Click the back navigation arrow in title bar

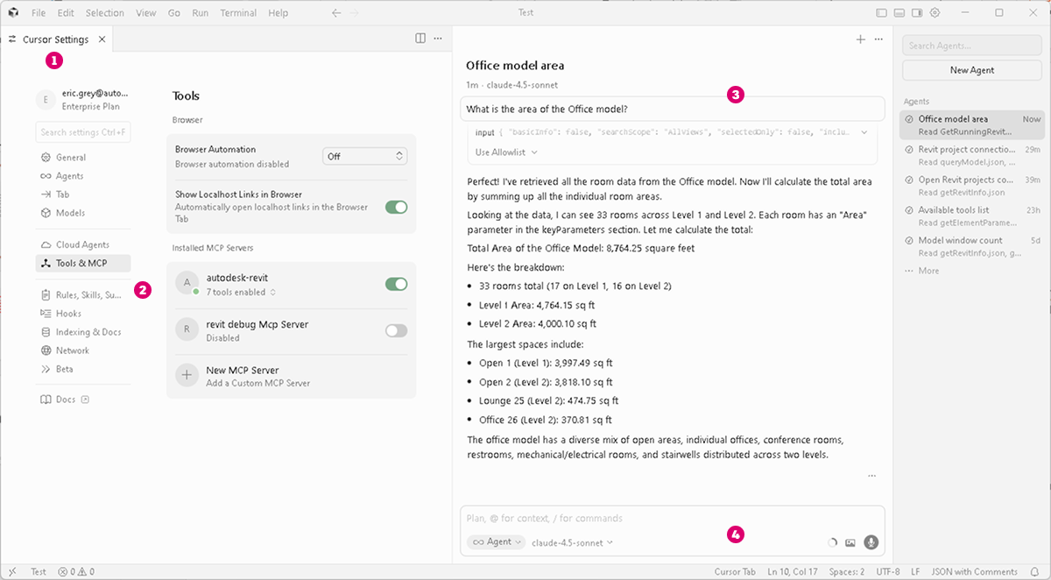click(336, 13)
